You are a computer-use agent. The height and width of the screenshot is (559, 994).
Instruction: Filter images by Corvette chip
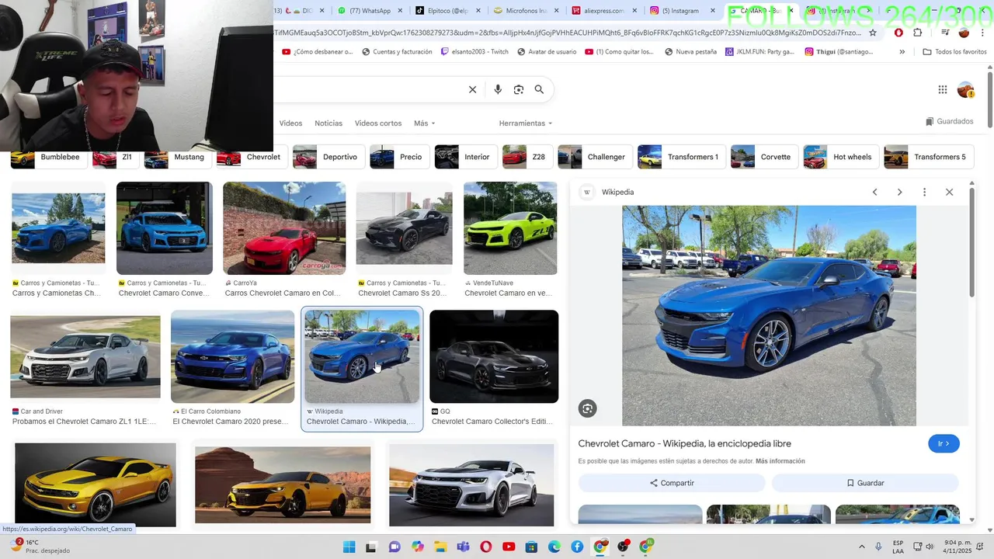[x=763, y=157]
